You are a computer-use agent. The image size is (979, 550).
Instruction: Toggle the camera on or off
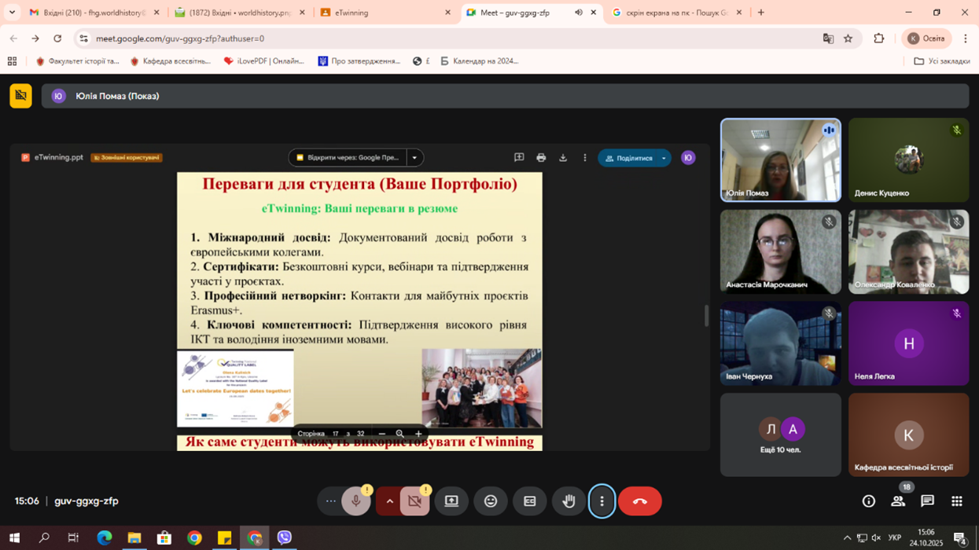tap(414, 501)
